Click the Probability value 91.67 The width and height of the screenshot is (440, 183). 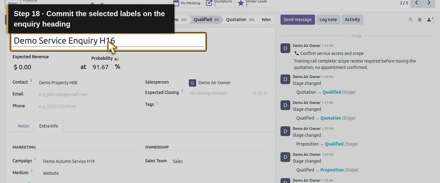(101, 67)
